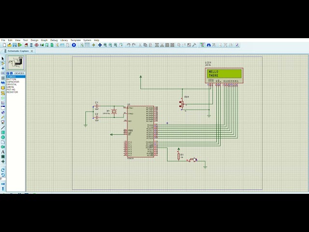Select the Selection Mode arrow tool
This screenshot has width=309, height=232.
3,58
